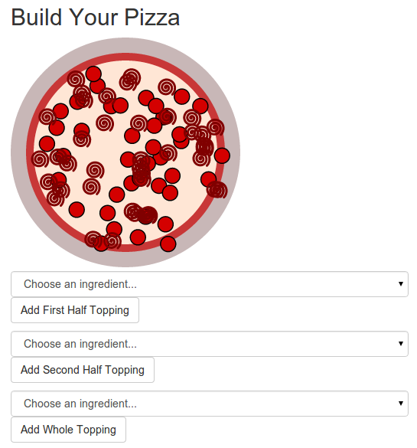Select the pepperoni on the bottom crust edge
Image resolution: width=417 pixels, height=448 pixels.
point(168,244)
